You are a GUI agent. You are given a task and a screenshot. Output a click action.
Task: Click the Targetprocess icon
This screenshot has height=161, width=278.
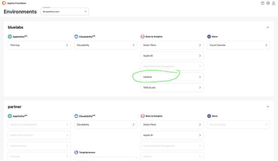pyautogui.click(x=76, y=152)
